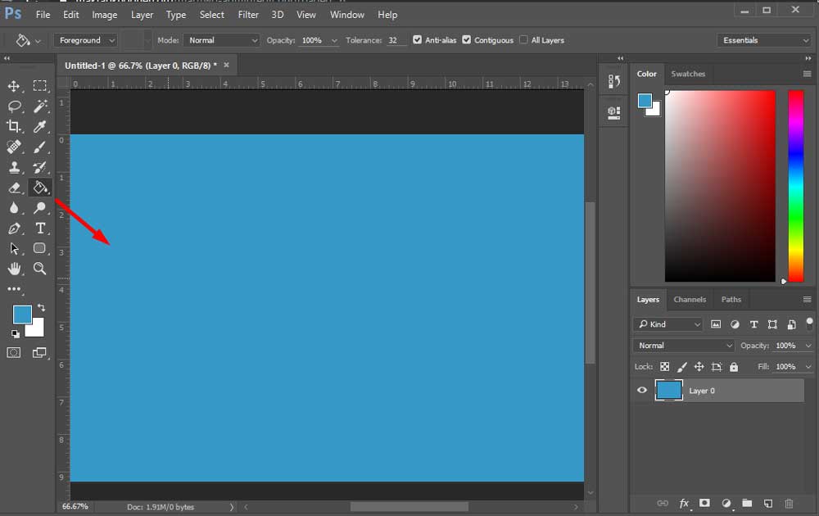Select the Horizontal Type tool
The height and width of the screenshot is (516, 819).
pos(39,229)
